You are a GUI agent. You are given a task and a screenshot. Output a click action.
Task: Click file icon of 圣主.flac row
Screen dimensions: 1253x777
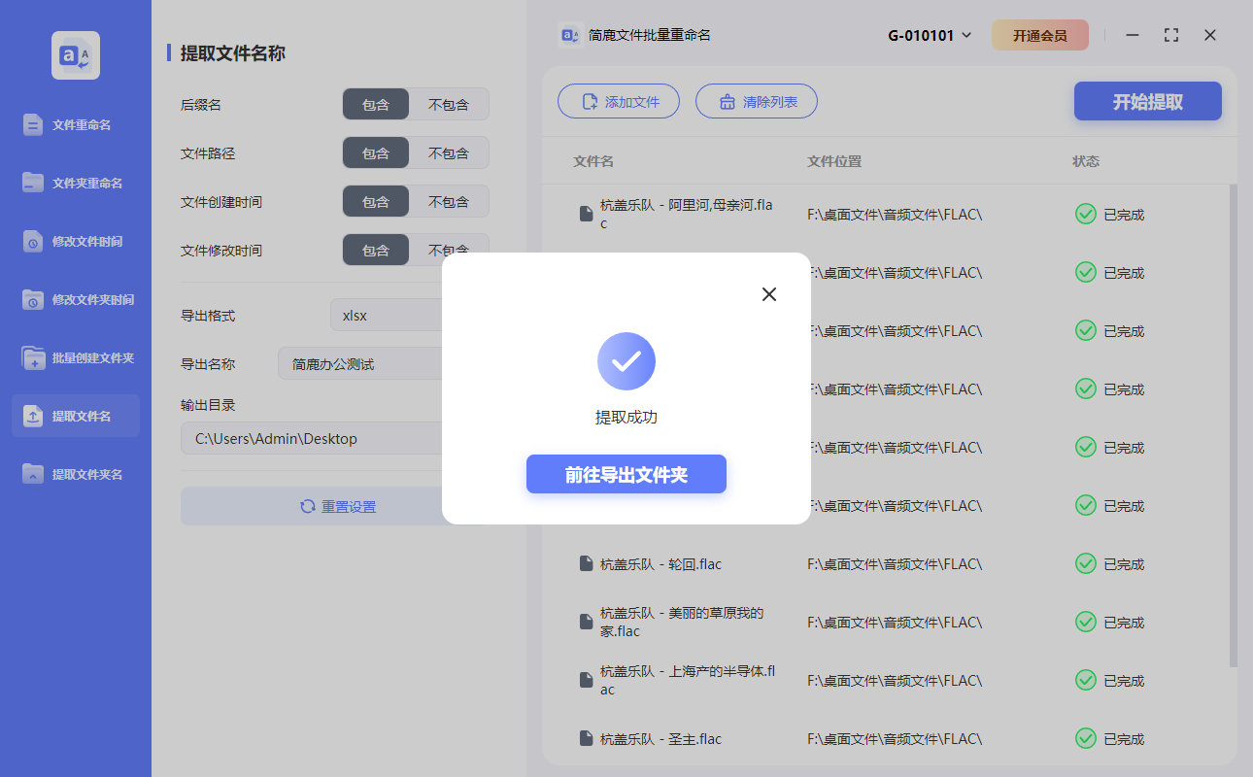tap(586, 738)
